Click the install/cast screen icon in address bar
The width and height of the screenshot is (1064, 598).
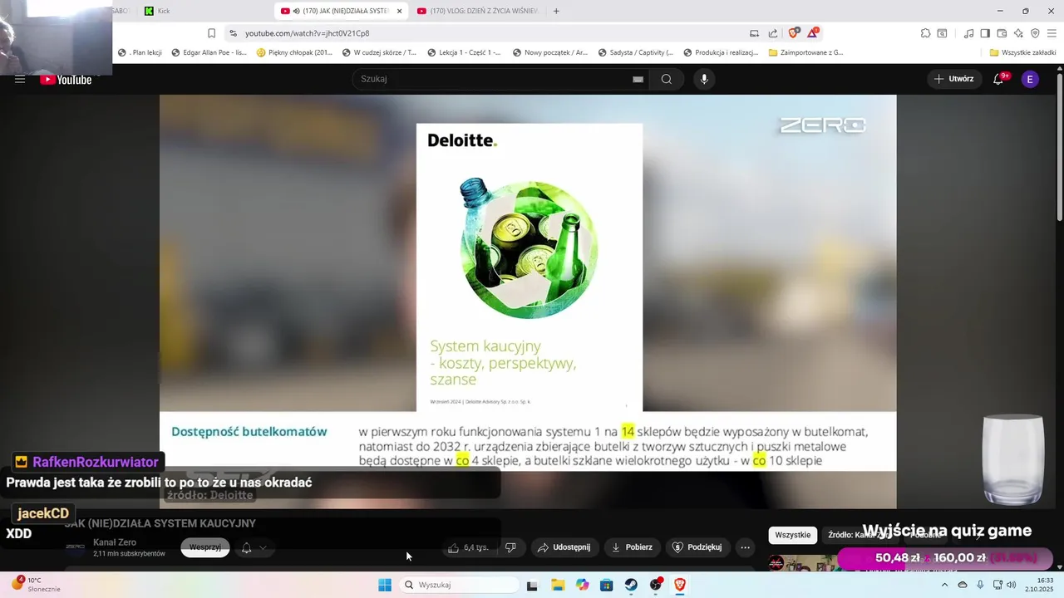pyautogui.click(x=754, y=33)
